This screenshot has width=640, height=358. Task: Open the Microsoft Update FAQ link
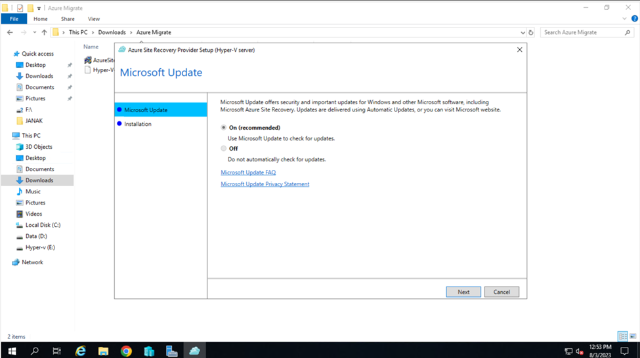click(248, 172)
